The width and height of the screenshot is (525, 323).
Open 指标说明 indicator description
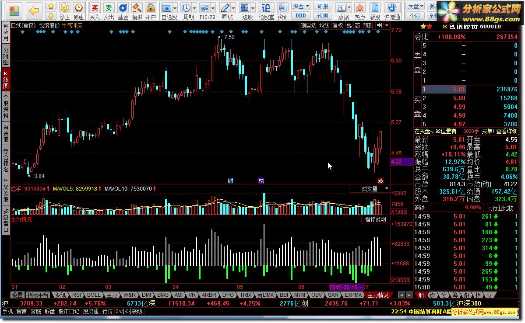pyautogui.click(x=376, y=220)
